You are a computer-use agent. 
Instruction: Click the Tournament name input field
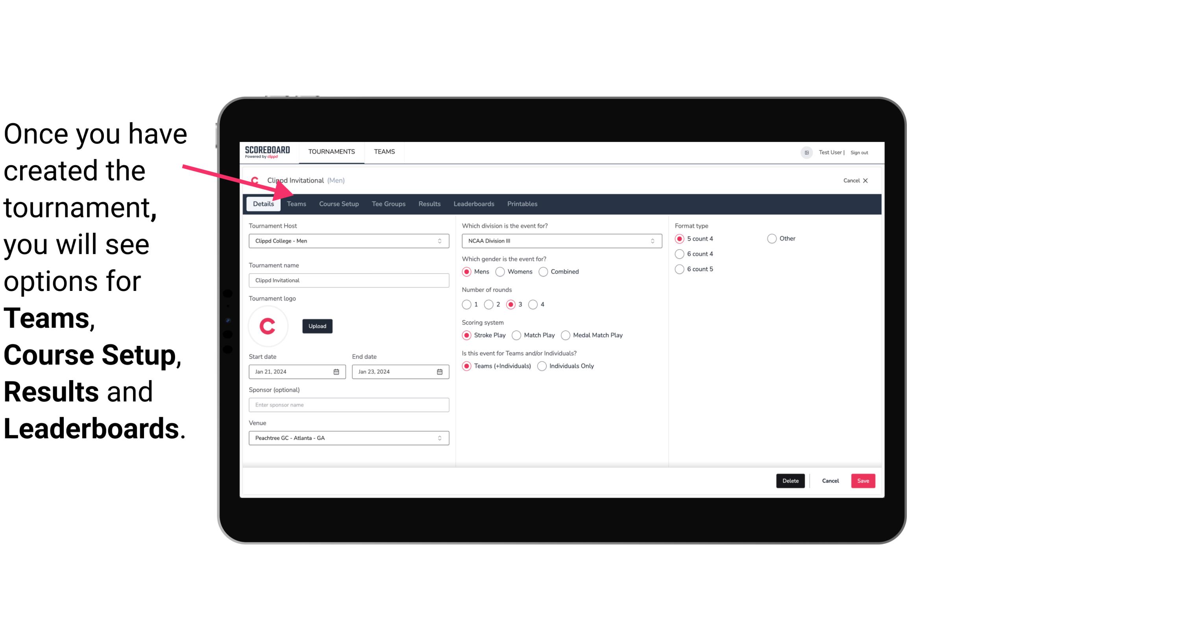click(349, 281)
